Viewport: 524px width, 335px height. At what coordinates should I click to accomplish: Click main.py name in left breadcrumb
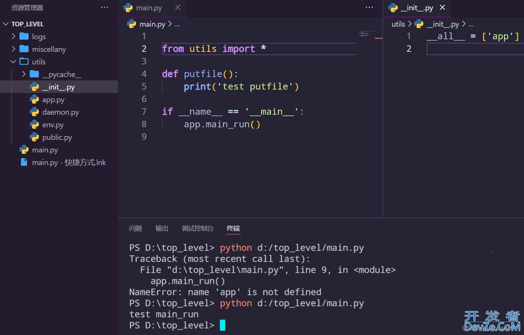coord(152,24)
